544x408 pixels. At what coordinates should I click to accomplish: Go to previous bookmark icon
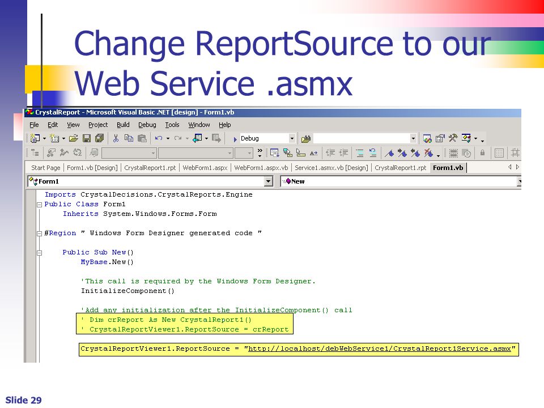415,152
